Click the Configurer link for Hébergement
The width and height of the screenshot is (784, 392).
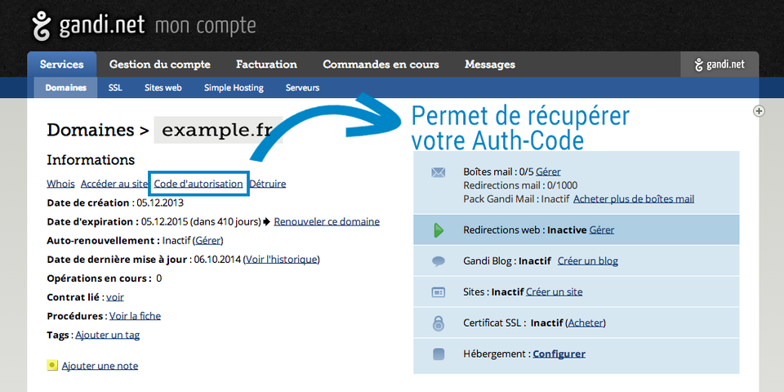tap(559, 354)
